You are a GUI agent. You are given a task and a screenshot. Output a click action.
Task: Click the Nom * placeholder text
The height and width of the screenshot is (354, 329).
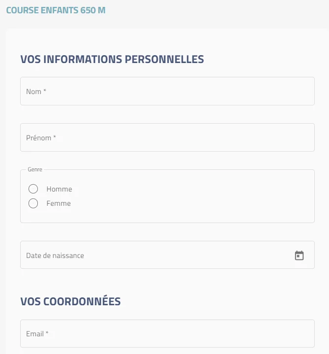36,92
